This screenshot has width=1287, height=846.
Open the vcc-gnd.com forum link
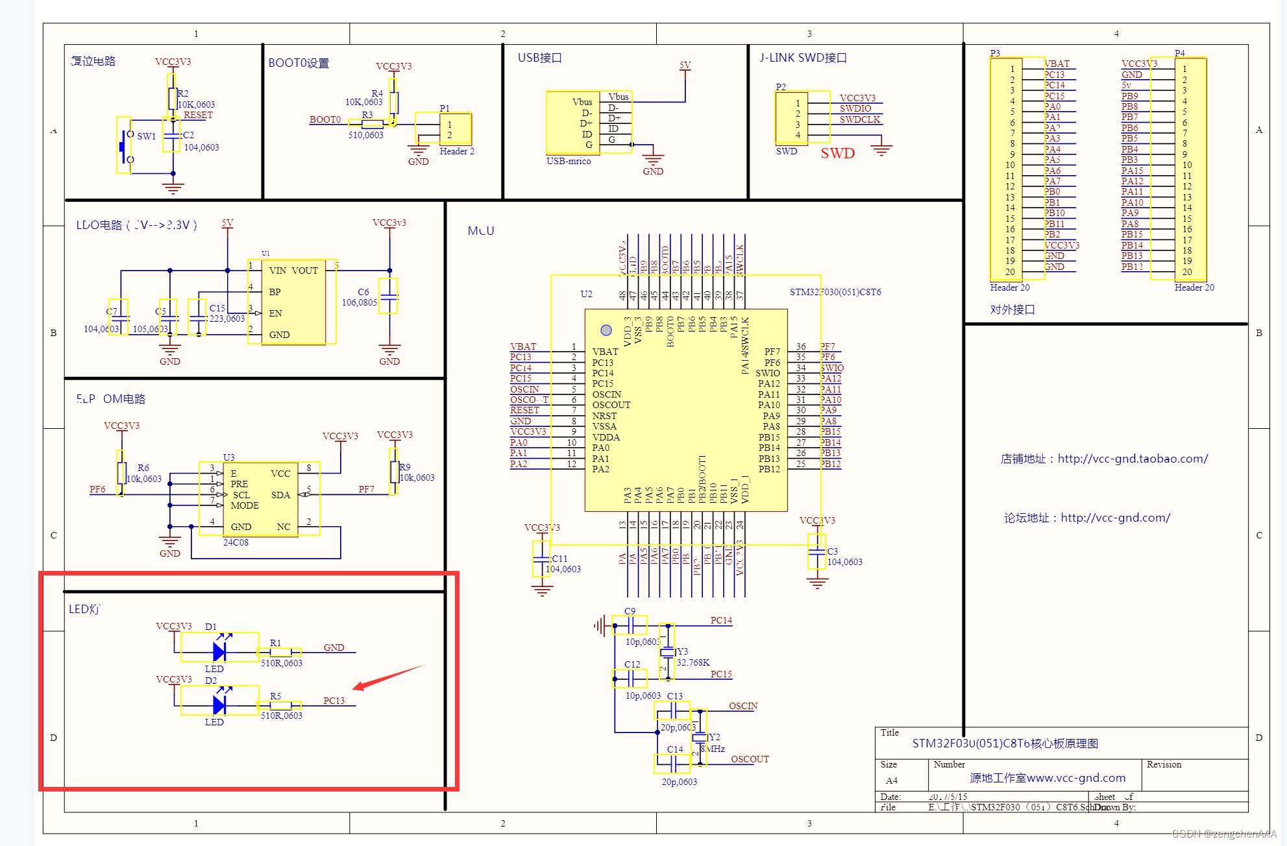(1115, 518)
